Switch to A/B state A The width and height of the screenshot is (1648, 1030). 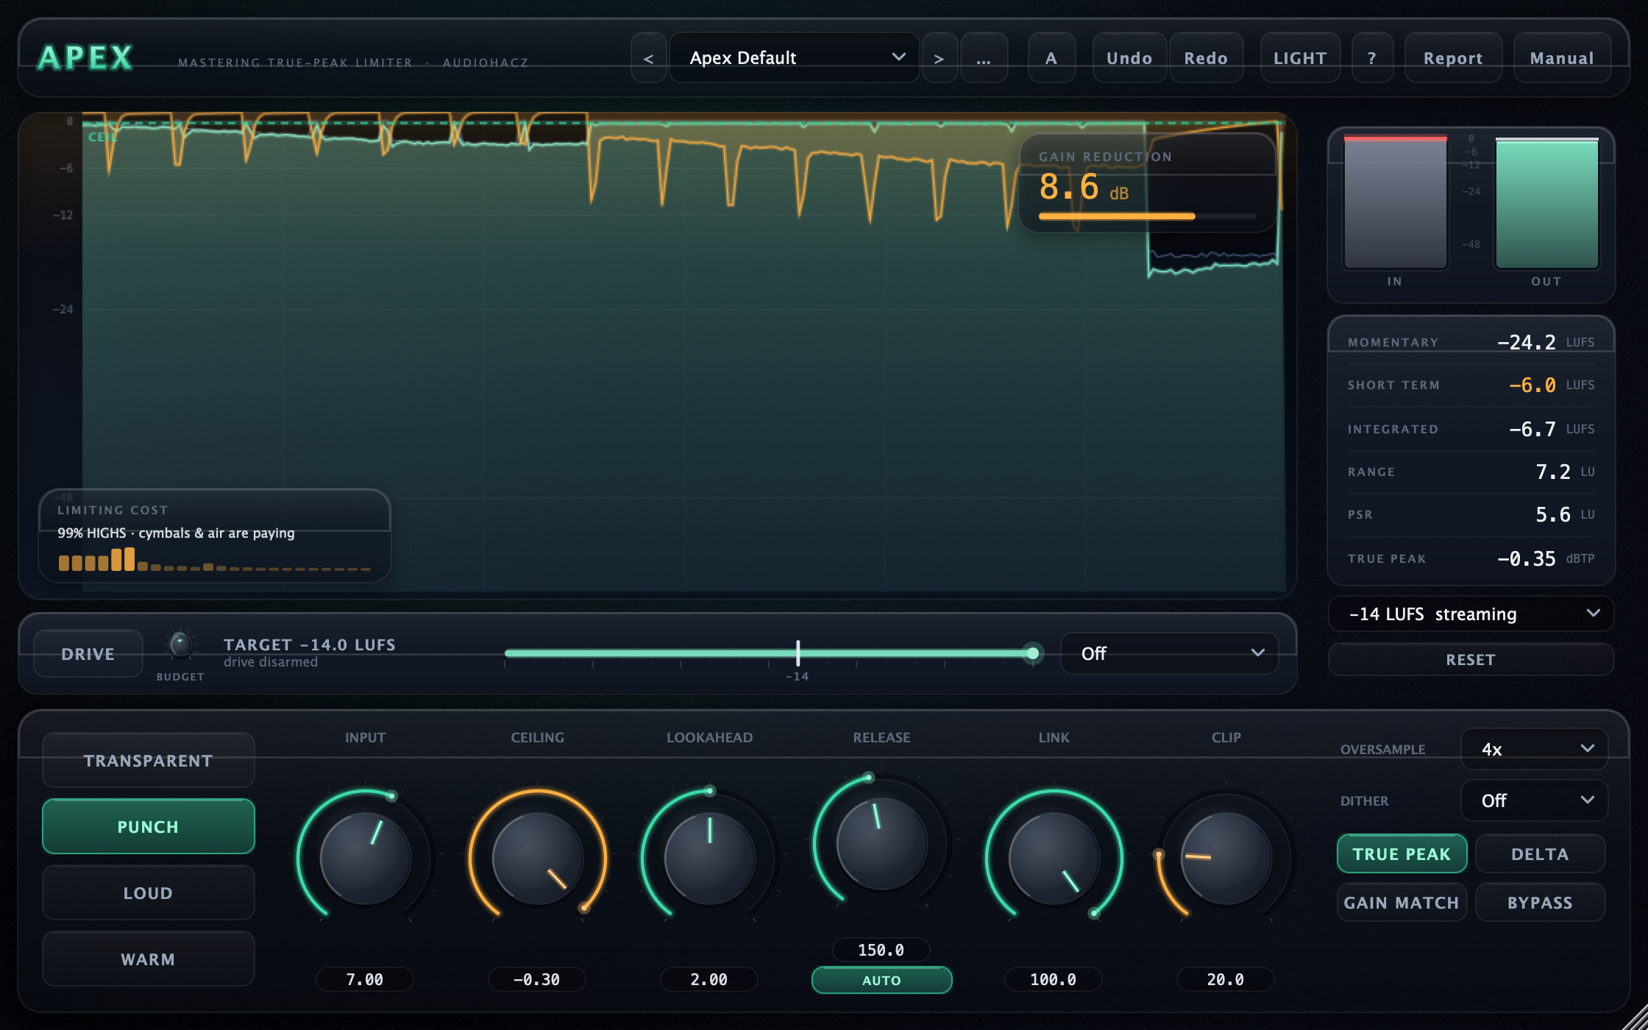pos(1051,58)
